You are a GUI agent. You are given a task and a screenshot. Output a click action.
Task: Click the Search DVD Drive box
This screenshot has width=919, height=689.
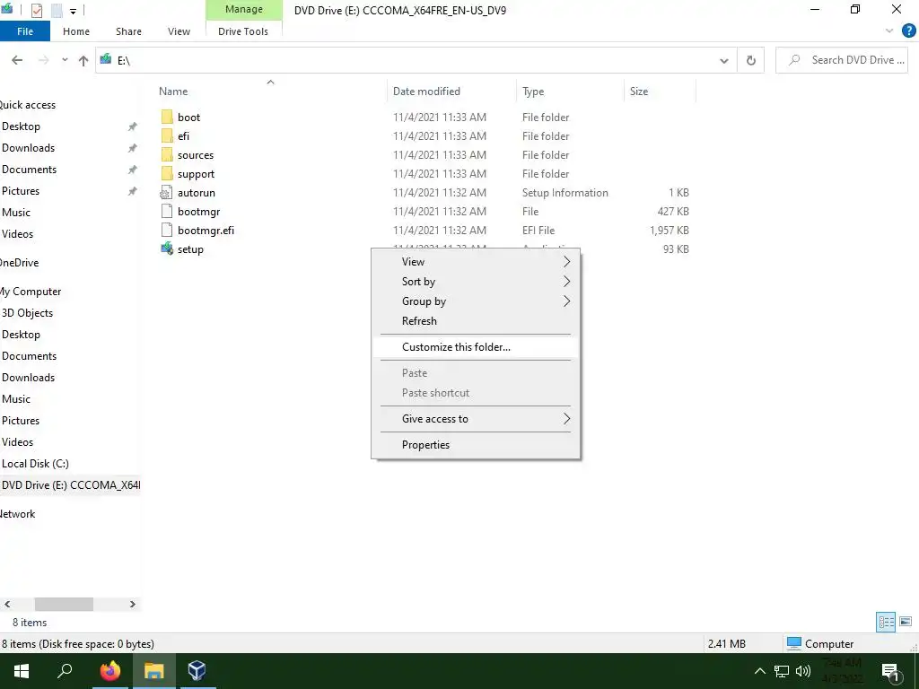842,60
